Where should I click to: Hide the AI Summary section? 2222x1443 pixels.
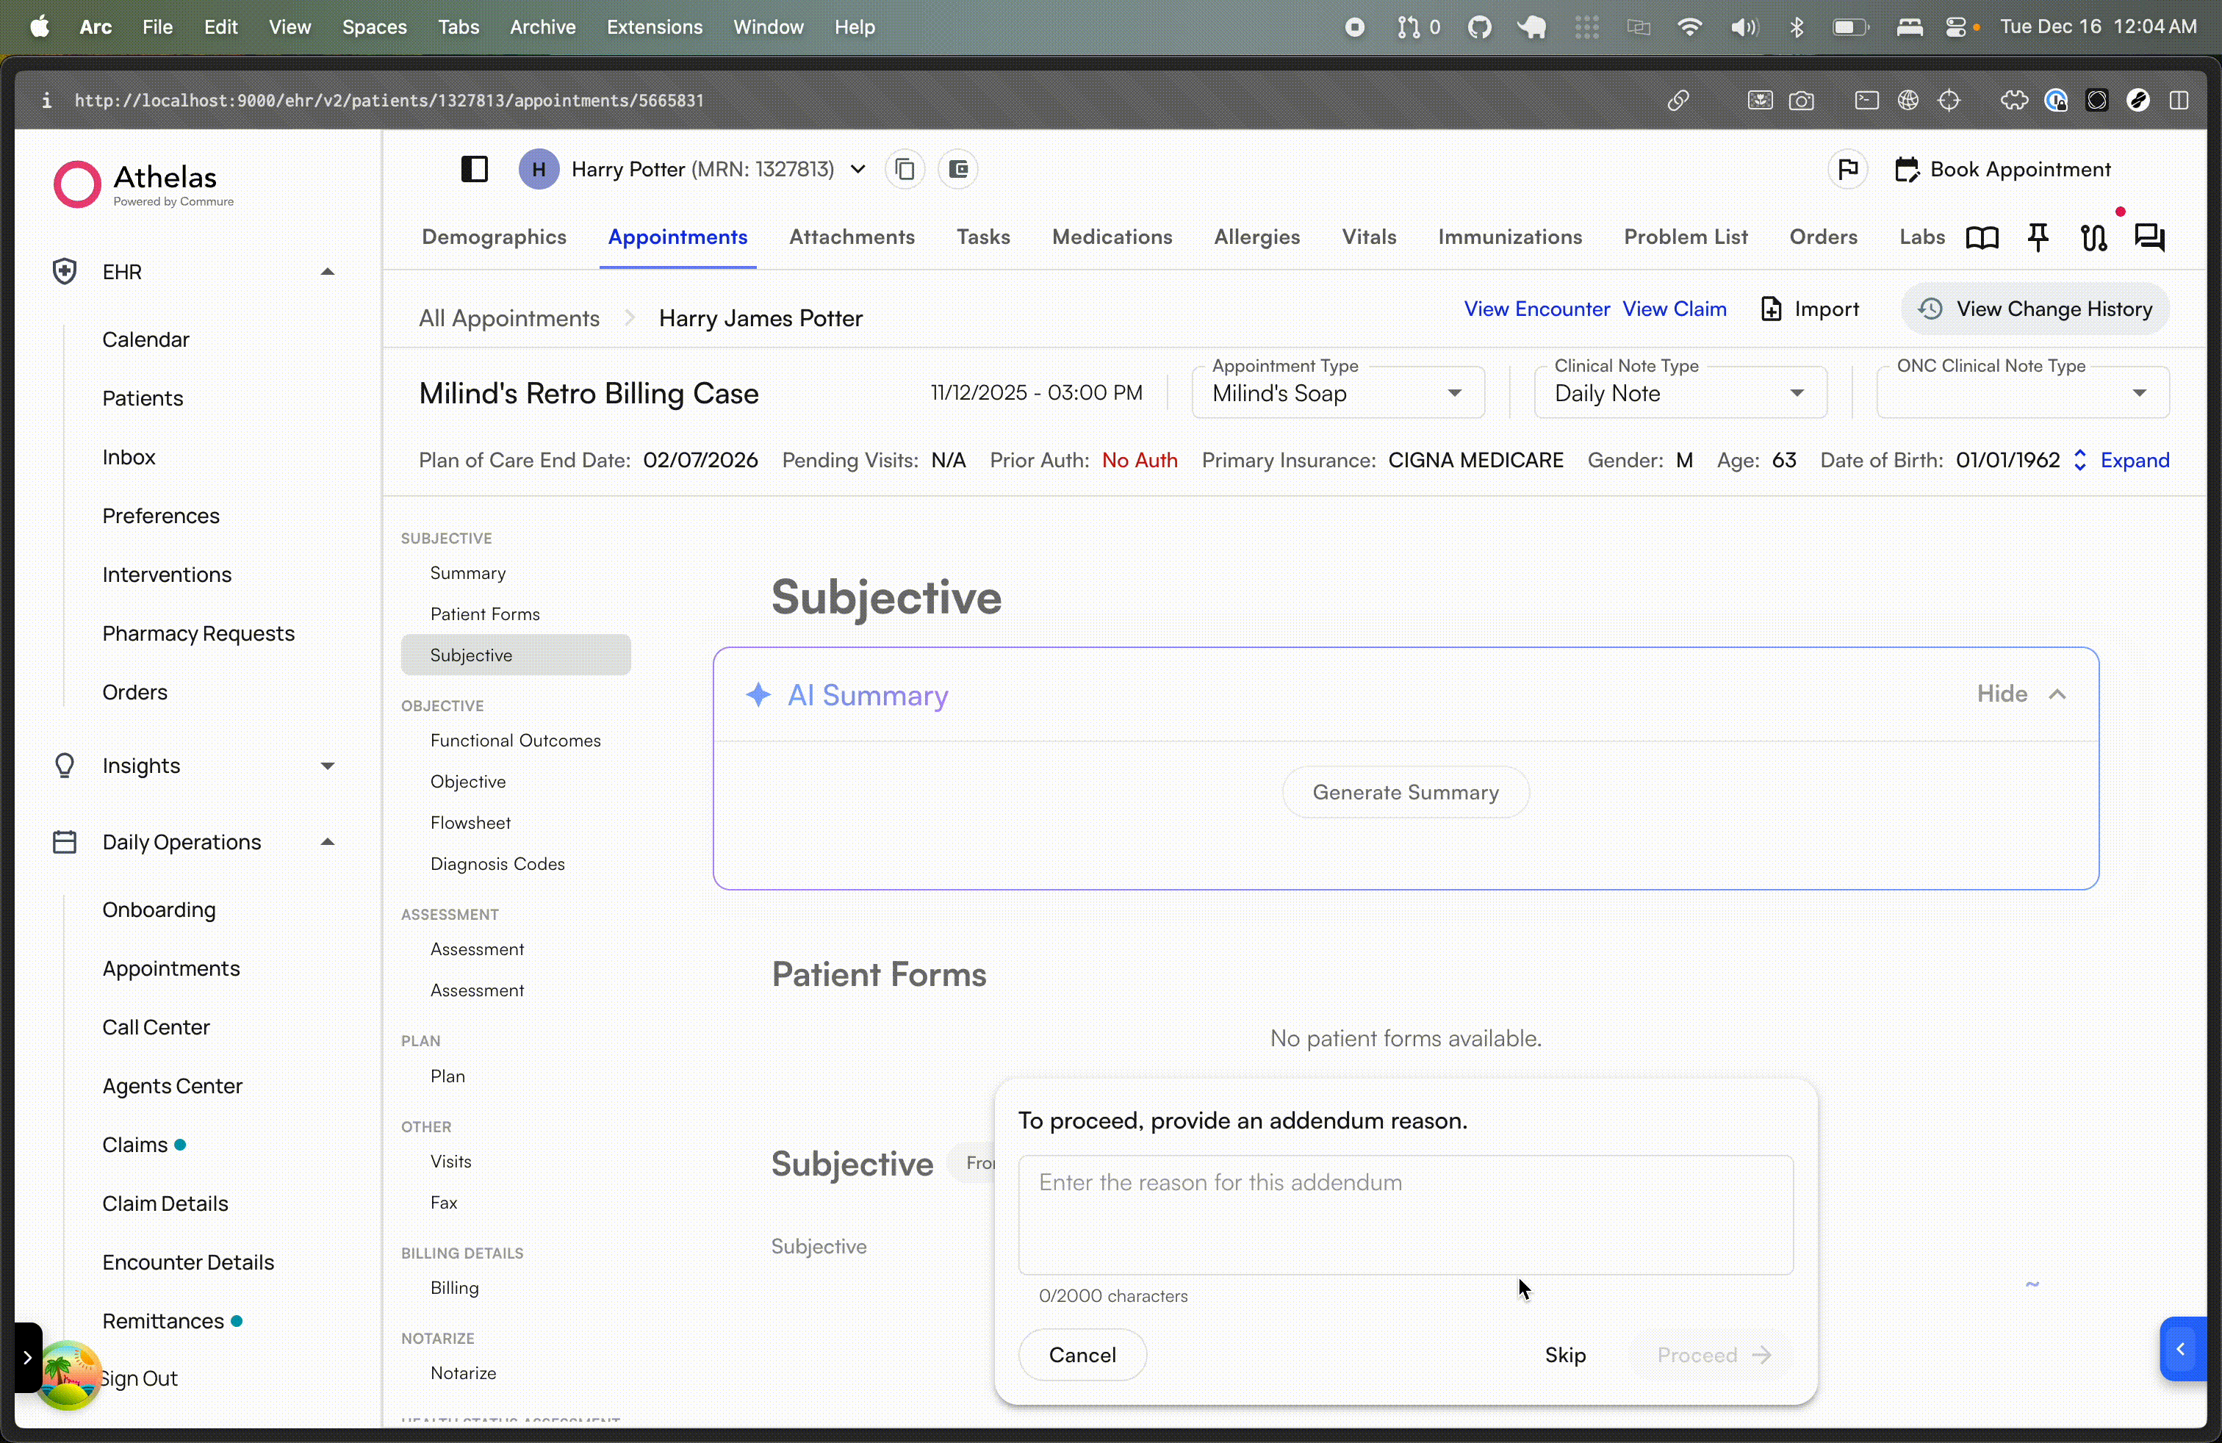click(x=2021, y=694)
